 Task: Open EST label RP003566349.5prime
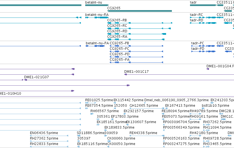pos(181,128)
